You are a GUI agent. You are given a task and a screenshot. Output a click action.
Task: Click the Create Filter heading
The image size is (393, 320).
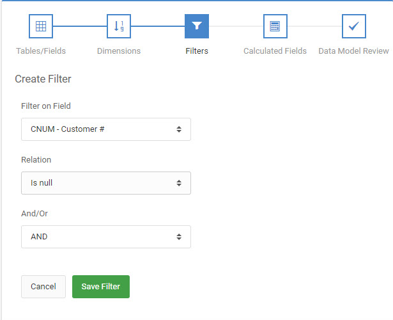coord(43,79)
